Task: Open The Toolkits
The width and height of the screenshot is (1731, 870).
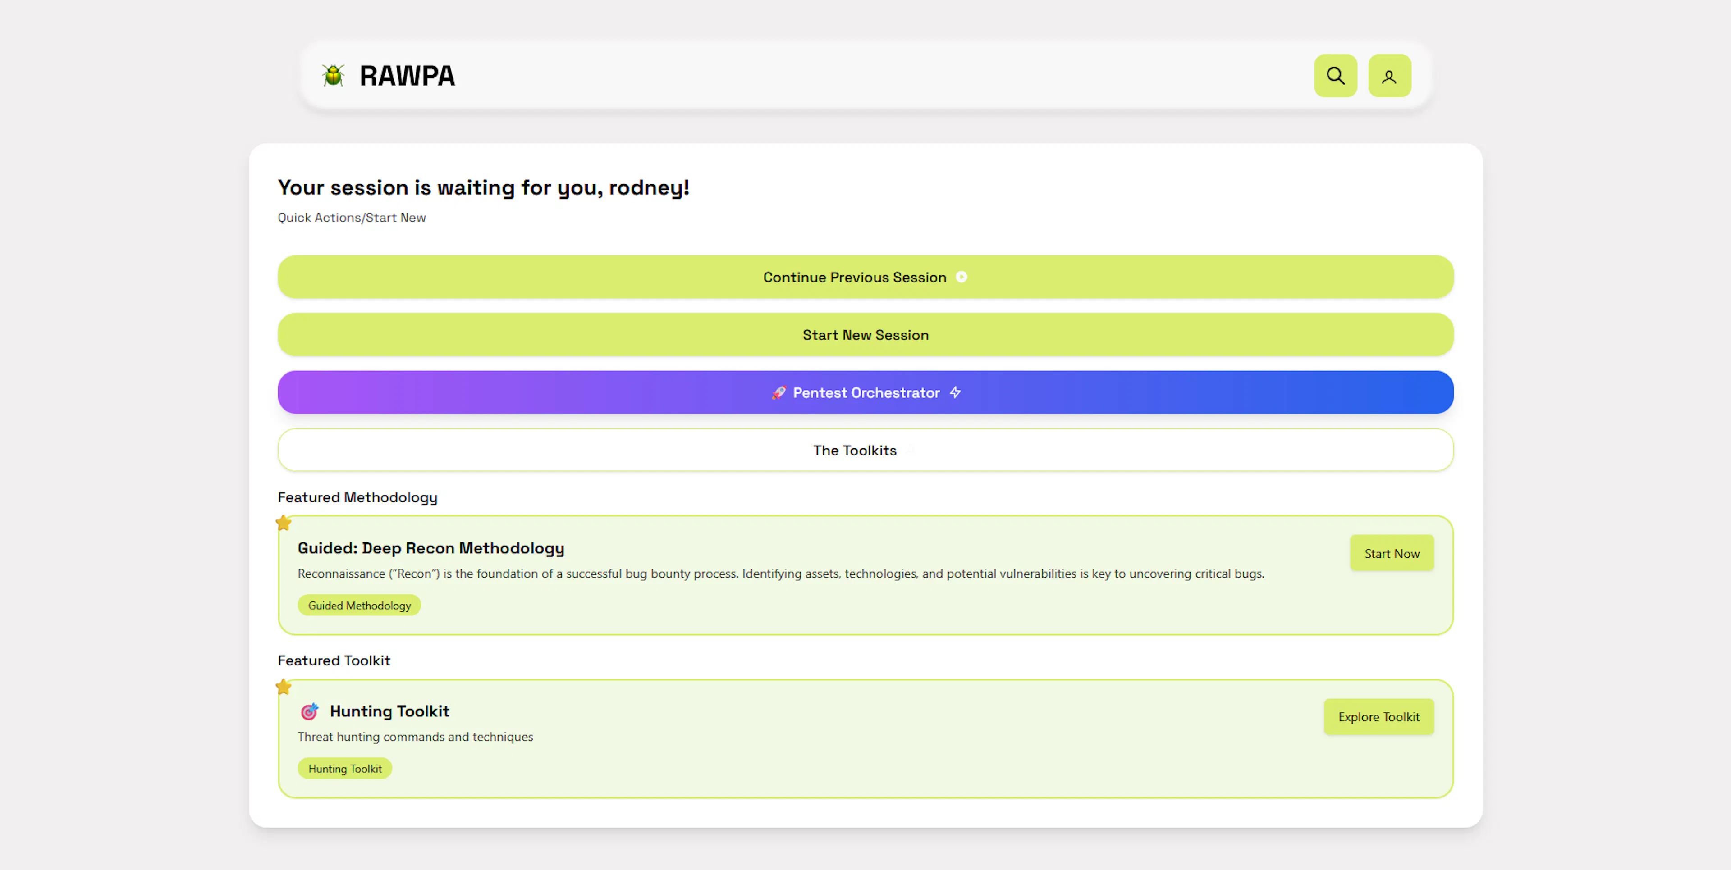Action: [865, 450]
